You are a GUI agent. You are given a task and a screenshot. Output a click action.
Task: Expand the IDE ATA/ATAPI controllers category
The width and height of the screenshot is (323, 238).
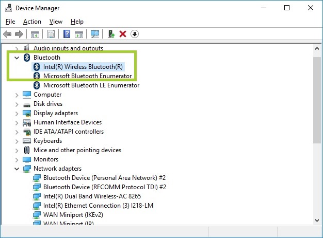pos(17,132)
